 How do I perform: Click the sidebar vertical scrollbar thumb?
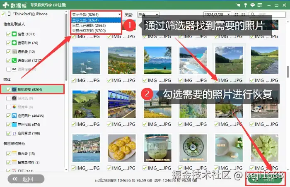point(66,47)
